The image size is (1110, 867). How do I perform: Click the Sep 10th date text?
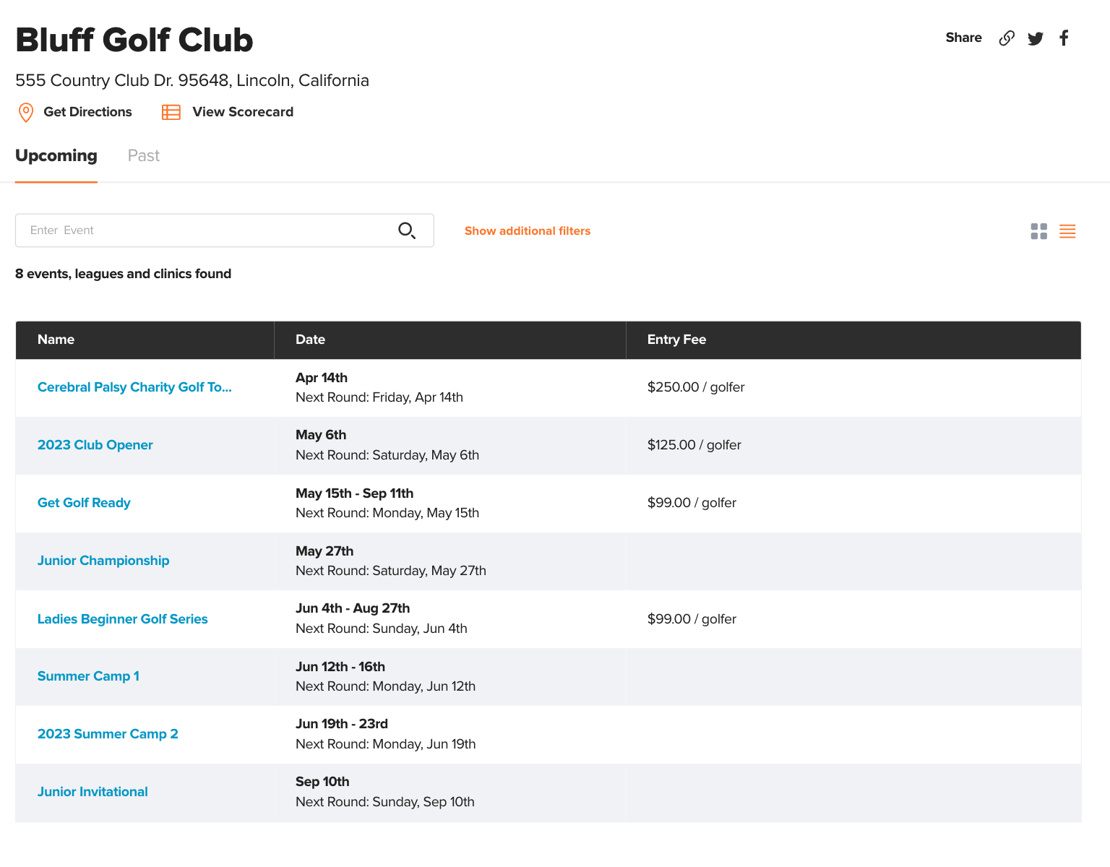(x=322, y=782)
